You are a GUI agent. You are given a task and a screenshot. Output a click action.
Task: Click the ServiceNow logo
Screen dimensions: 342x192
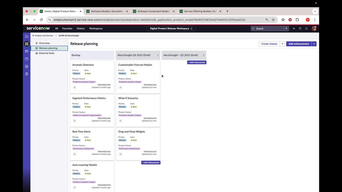click(38, 28)
